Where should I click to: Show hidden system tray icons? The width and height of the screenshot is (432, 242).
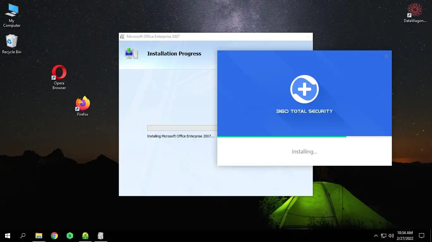(376, 235)
